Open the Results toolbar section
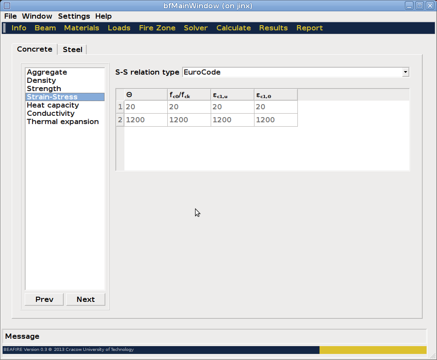This screenshot has width=437, height=360. click(273, 28)
